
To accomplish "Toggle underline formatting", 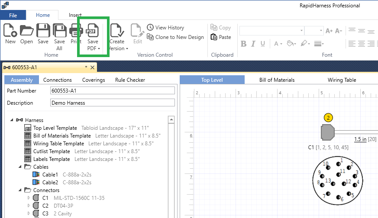I will (x=263, y=44).
